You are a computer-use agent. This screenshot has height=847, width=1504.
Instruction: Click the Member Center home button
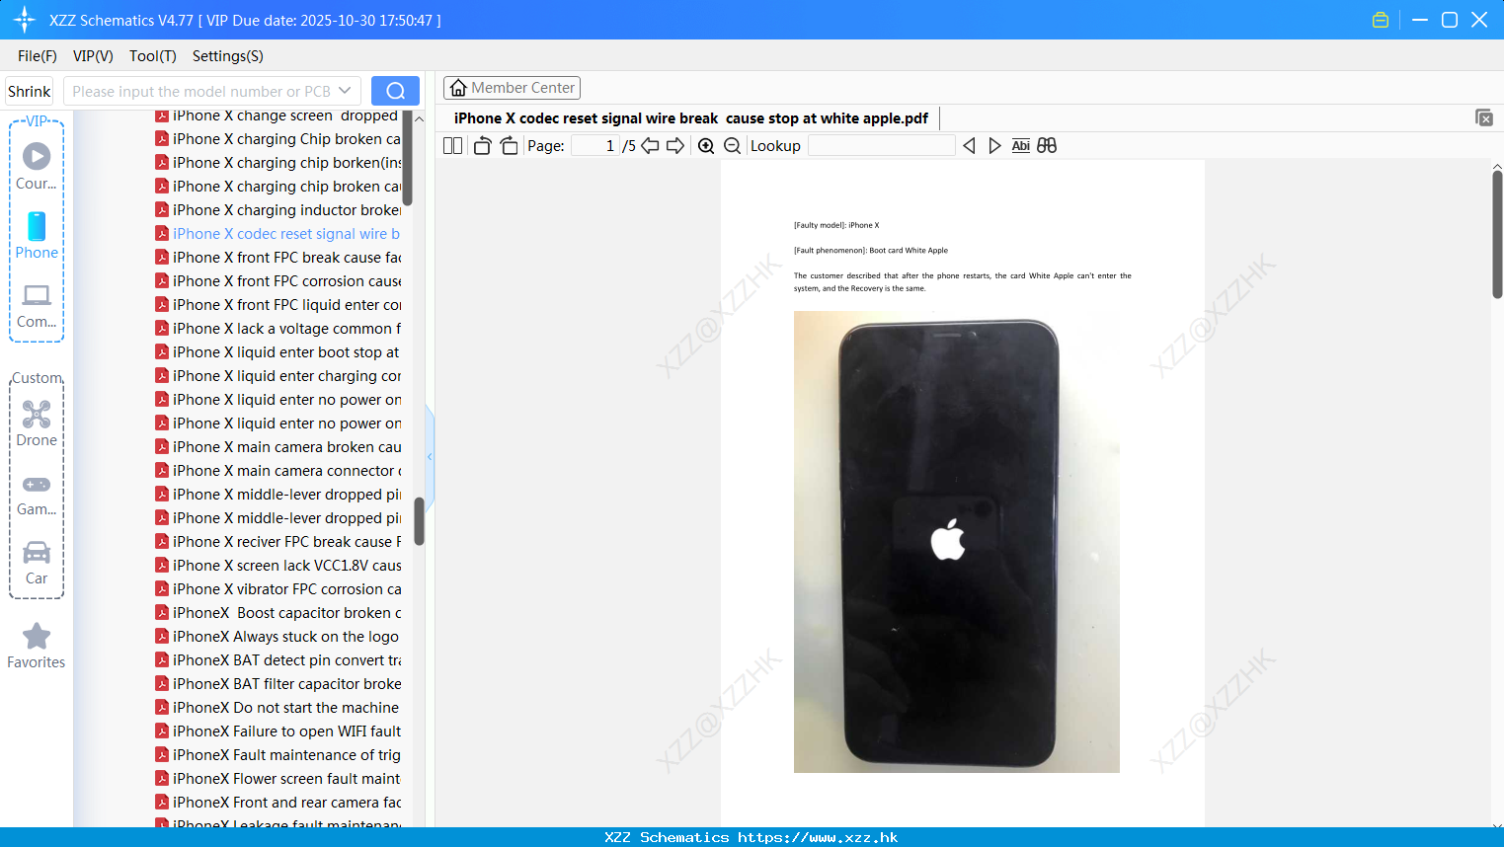tap(512, 88)
